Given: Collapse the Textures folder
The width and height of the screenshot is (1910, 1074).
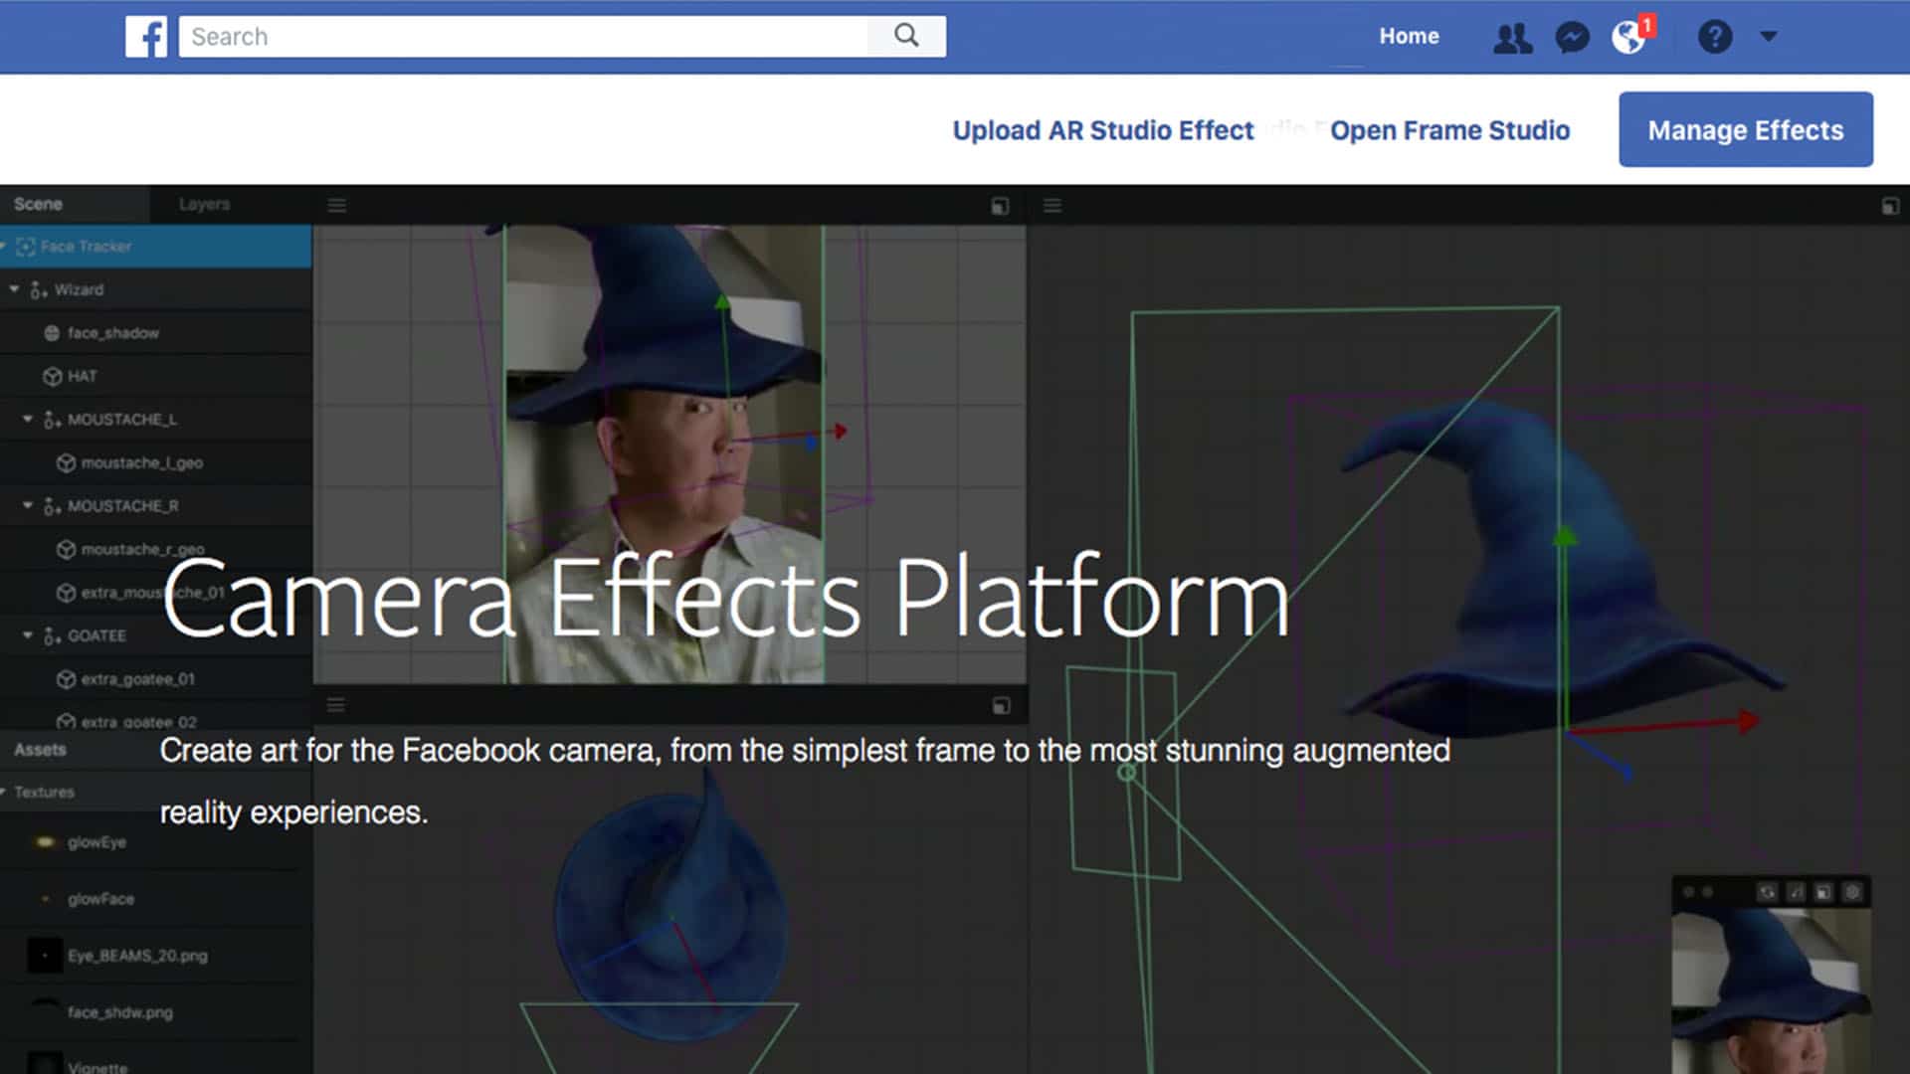Looking at the screenshot, I should (4, 793).
